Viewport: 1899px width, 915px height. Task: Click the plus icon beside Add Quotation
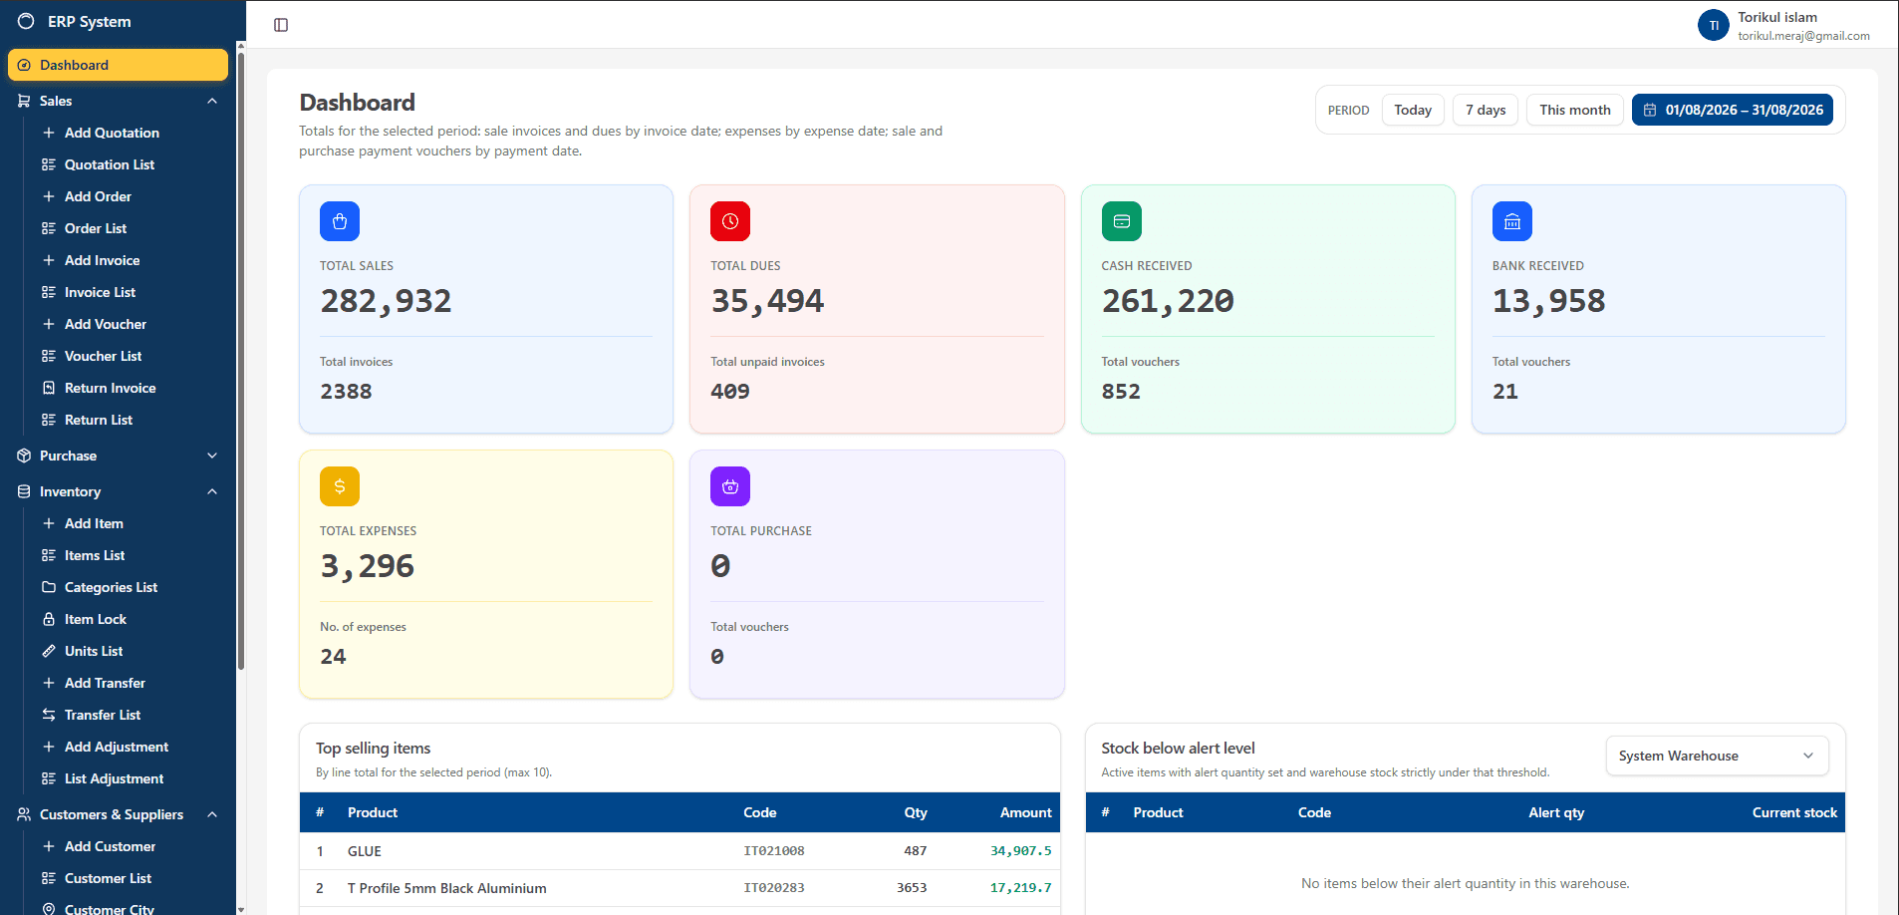[x=49, y=133]
